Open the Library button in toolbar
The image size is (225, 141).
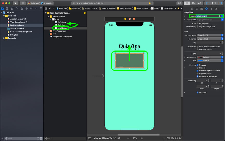tap(179, 3)
